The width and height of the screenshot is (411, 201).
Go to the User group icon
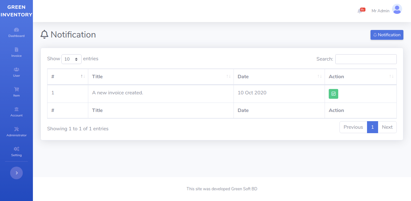[16, 69]
